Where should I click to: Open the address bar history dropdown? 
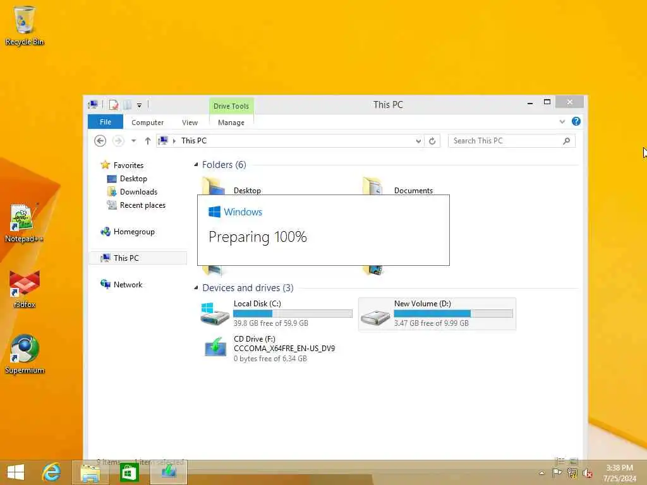[418, 141]
